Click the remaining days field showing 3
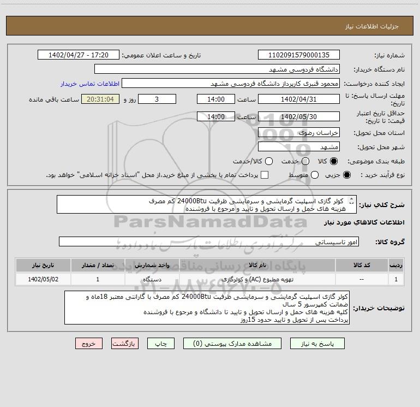 pyautogui.click(x=157, y=99)
